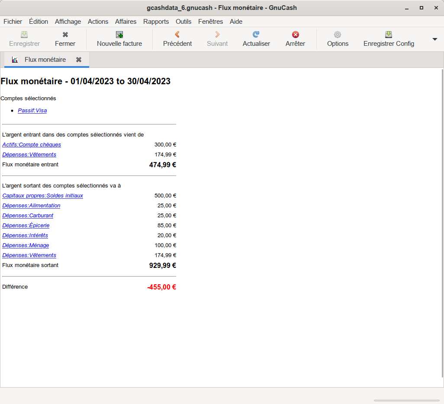Viewport: 444px width, 404px height.
Task: Open the Affaires menu
Action: point(125,22)
